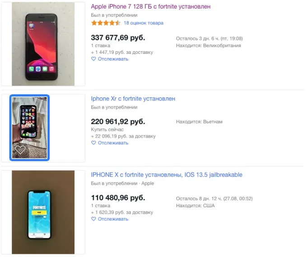This screenshot has width=307, height=257.
Task: Click the 337 677,69 руб. price
Action: (116, 37)
